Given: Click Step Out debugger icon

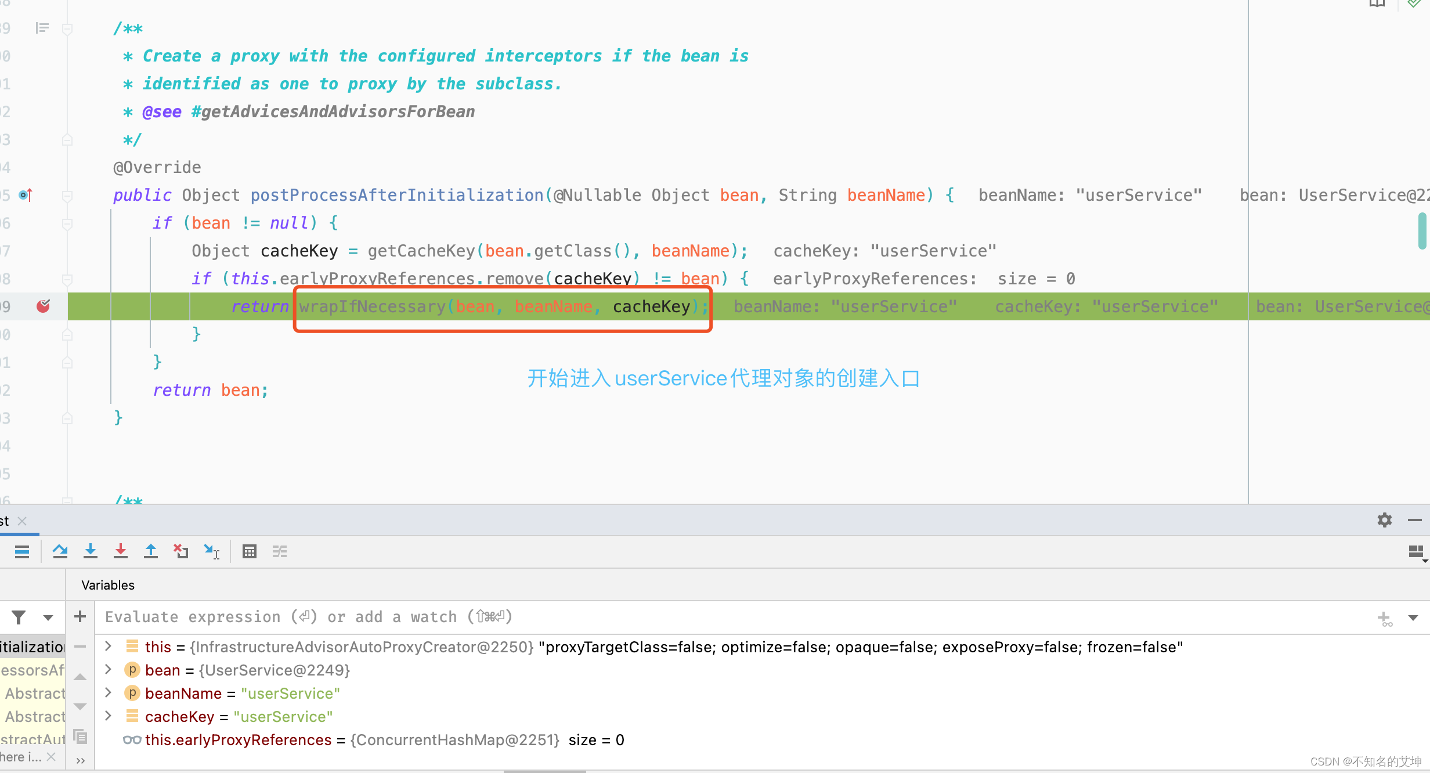Looking at the screenshot, I should point(151,551).
